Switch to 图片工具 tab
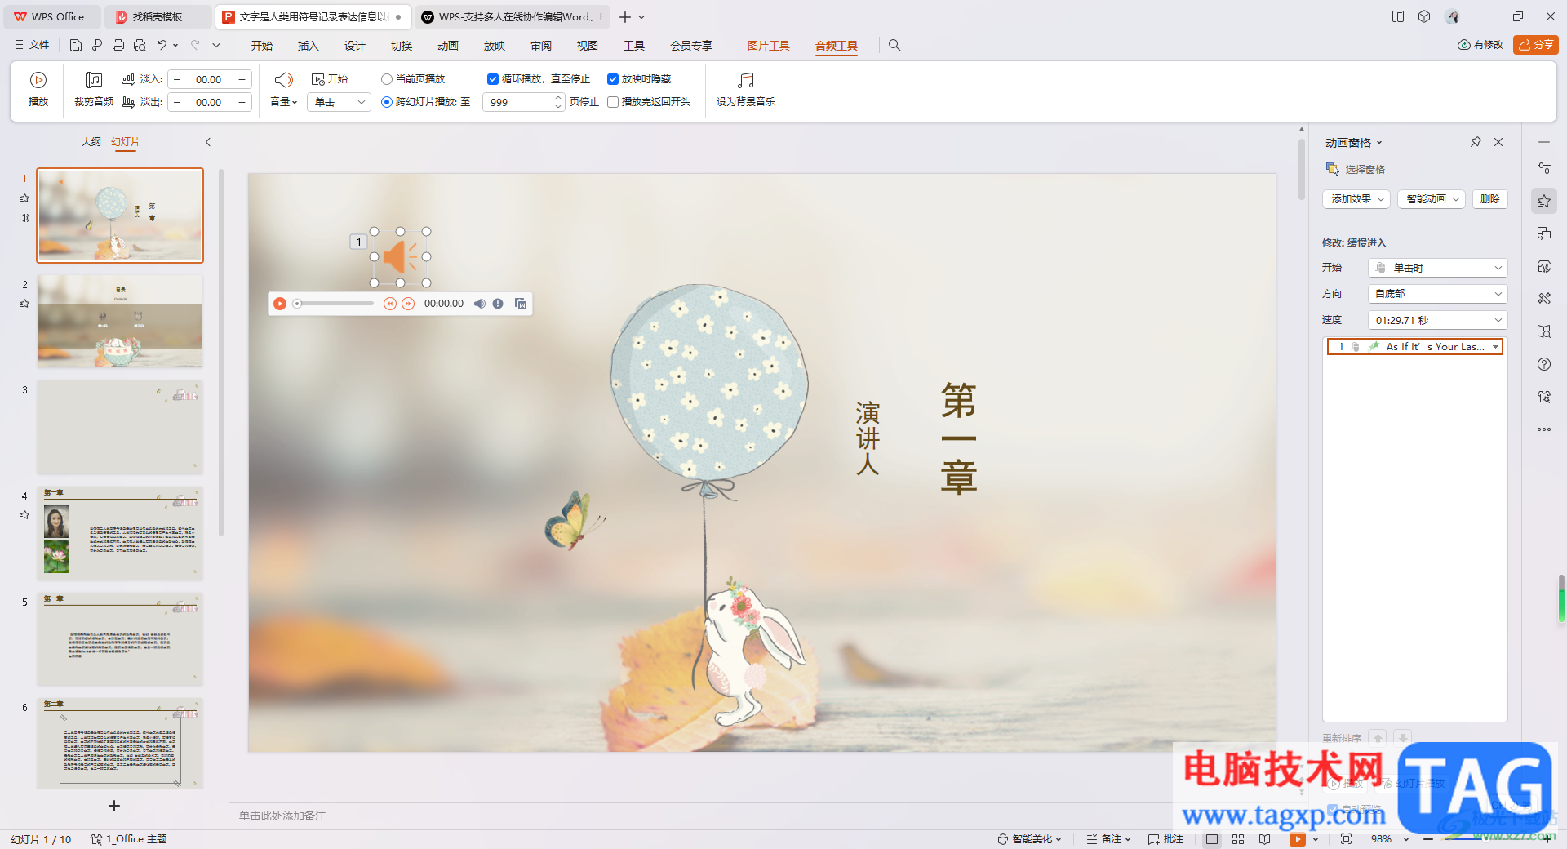 click(x=768, y=46)
